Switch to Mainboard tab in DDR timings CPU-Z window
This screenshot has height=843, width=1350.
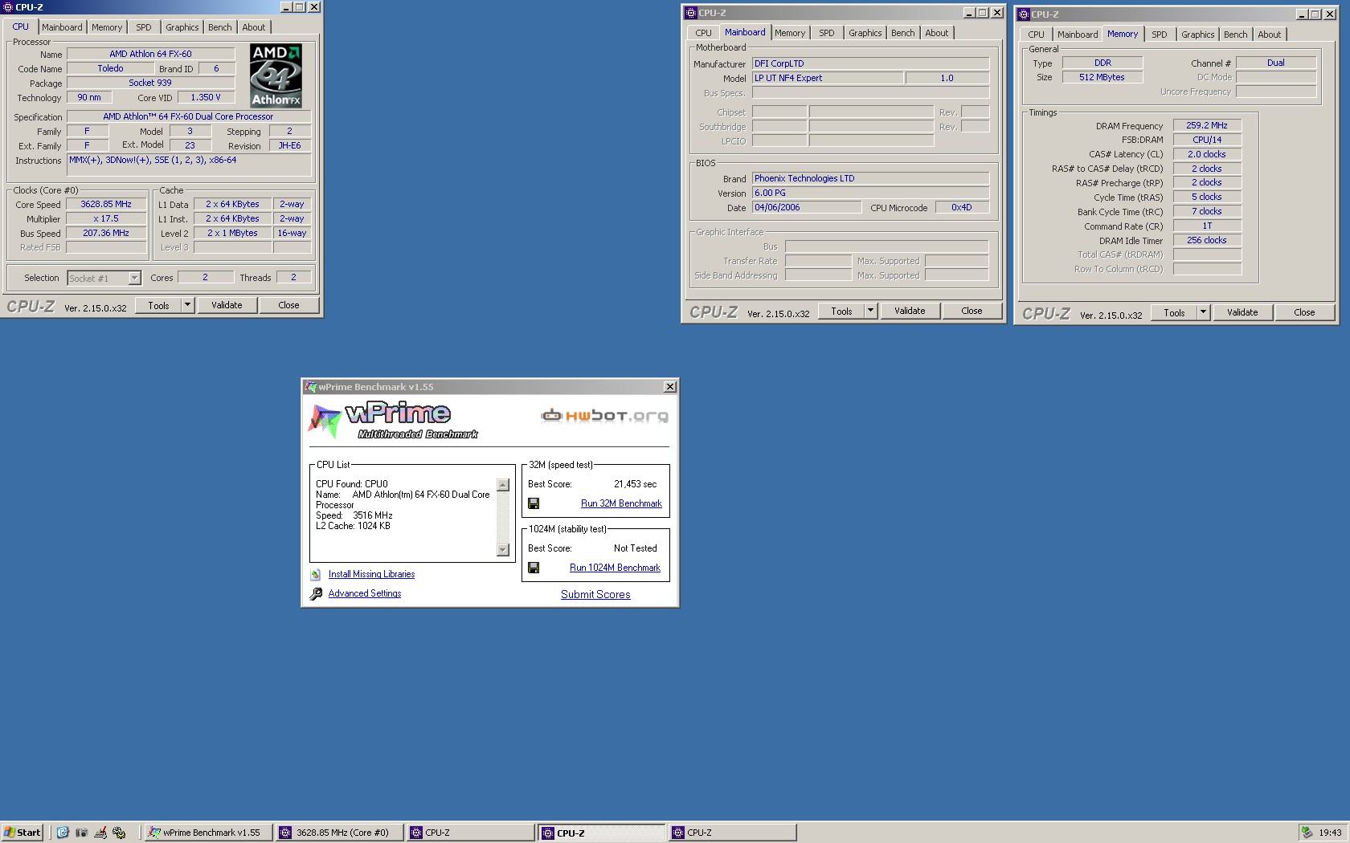pos(1077,35)
